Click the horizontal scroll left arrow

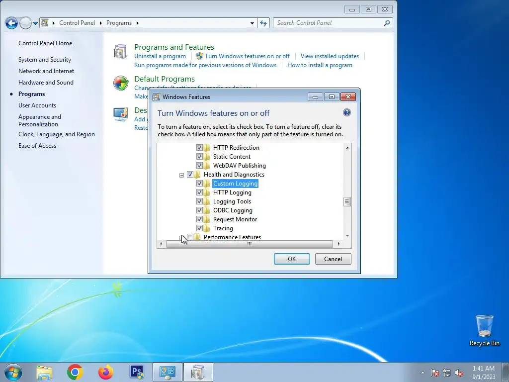click(162, 244)
